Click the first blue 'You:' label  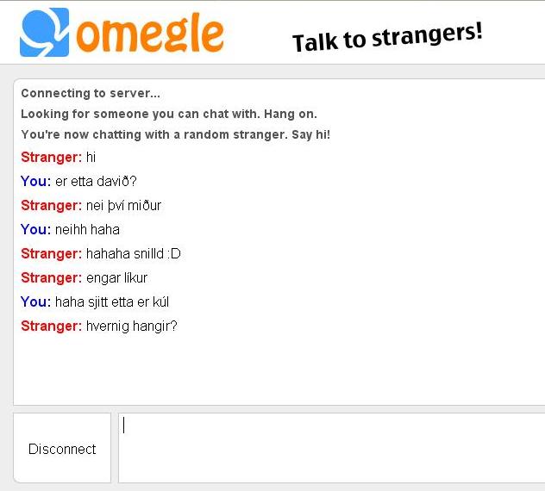(36, 181)
